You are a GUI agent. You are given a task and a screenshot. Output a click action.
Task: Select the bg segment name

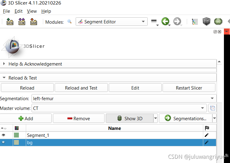[x=30, y=142]
